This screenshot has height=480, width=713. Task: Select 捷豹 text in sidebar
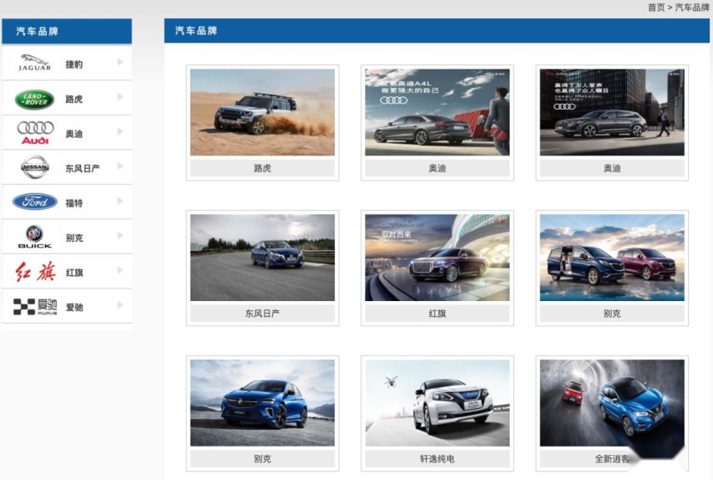[74, 64]
